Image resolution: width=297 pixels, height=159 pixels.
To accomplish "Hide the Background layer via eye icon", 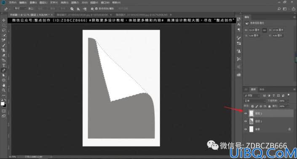I will pyautogui.click(x=246, y=129).
